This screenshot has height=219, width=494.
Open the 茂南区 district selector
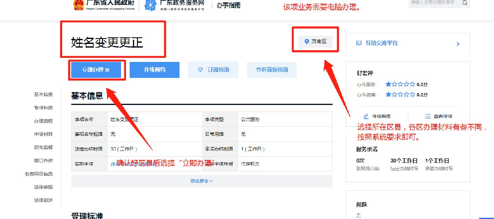315,41
